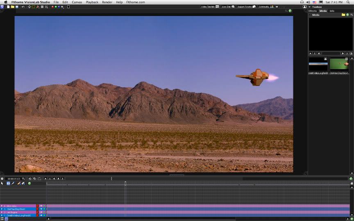354x221 pixels.
Task: Create a new project with the blank page icon
Action: coord(8,7)
